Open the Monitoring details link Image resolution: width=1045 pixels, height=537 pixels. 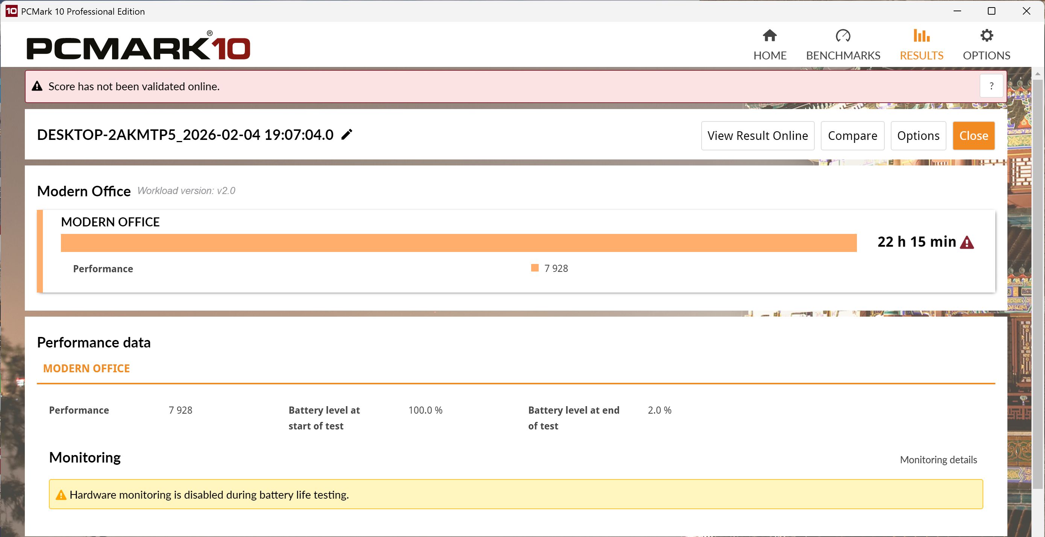click(x=938, y=460)
